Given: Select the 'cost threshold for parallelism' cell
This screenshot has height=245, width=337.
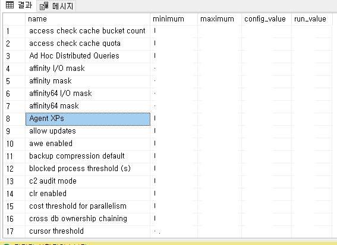Looking at the screenshot, I should pyautogui.click(x=88, y=206).
